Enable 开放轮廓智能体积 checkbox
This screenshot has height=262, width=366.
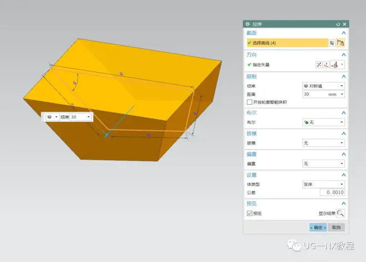click(x=249, y=102)
